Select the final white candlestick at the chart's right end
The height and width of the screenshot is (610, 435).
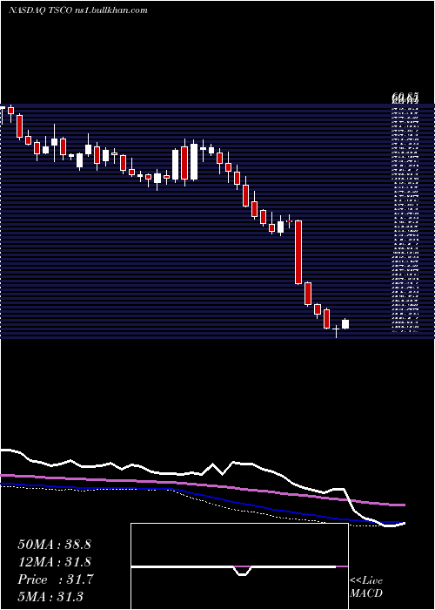(345, 324)
